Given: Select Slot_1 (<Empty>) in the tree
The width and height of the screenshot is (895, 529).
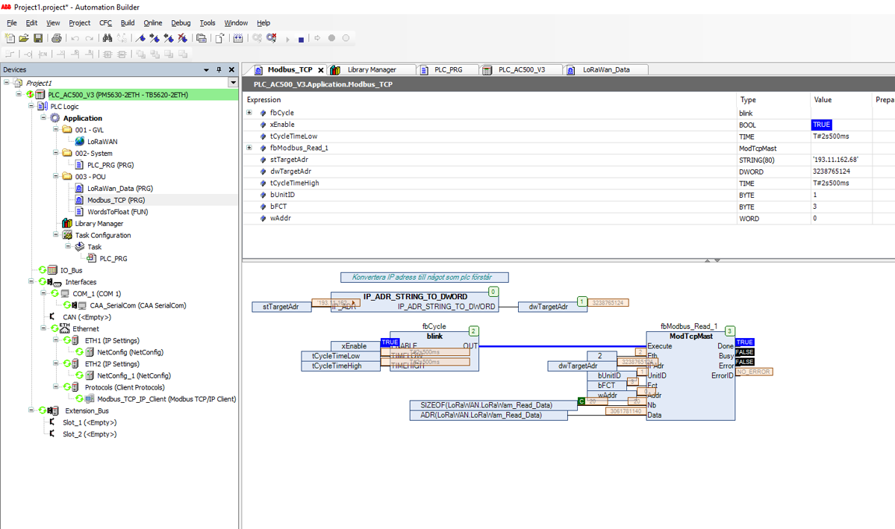Looking at the screenshot, I should point(90,422).
